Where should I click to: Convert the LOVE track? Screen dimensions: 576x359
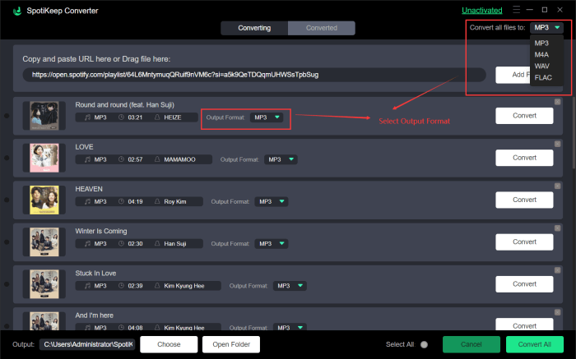click(524, 158)
